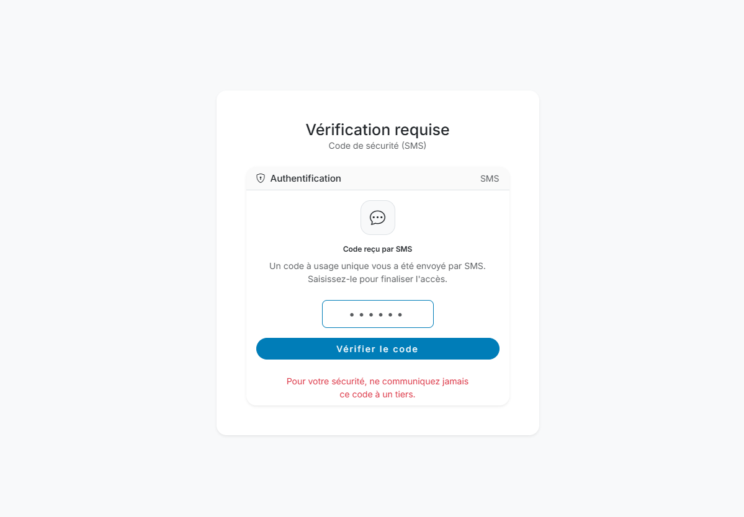
Task: Click the 'Code reçu par SMS' heading
Action: 377,249
